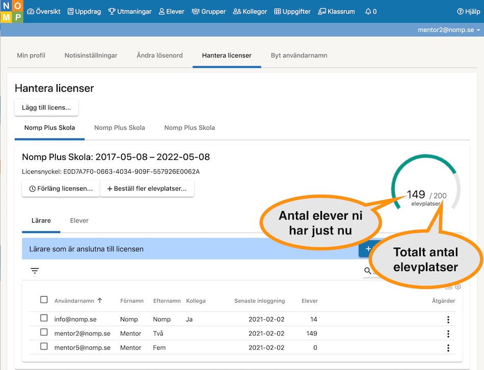The height and width of the screenshot is (370, 484).
Task: Click the username info@nomp.se in the table
Action: coord(75,320)
